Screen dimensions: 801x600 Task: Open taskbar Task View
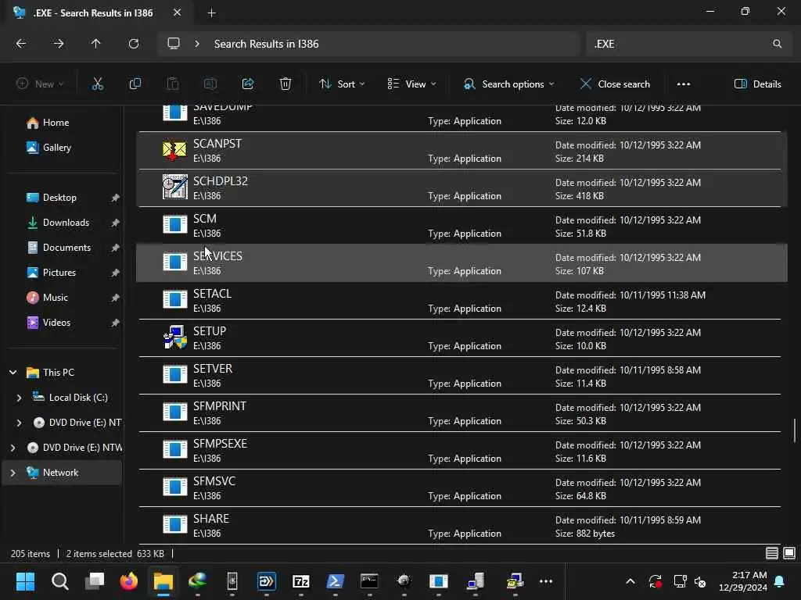[95, 581]
